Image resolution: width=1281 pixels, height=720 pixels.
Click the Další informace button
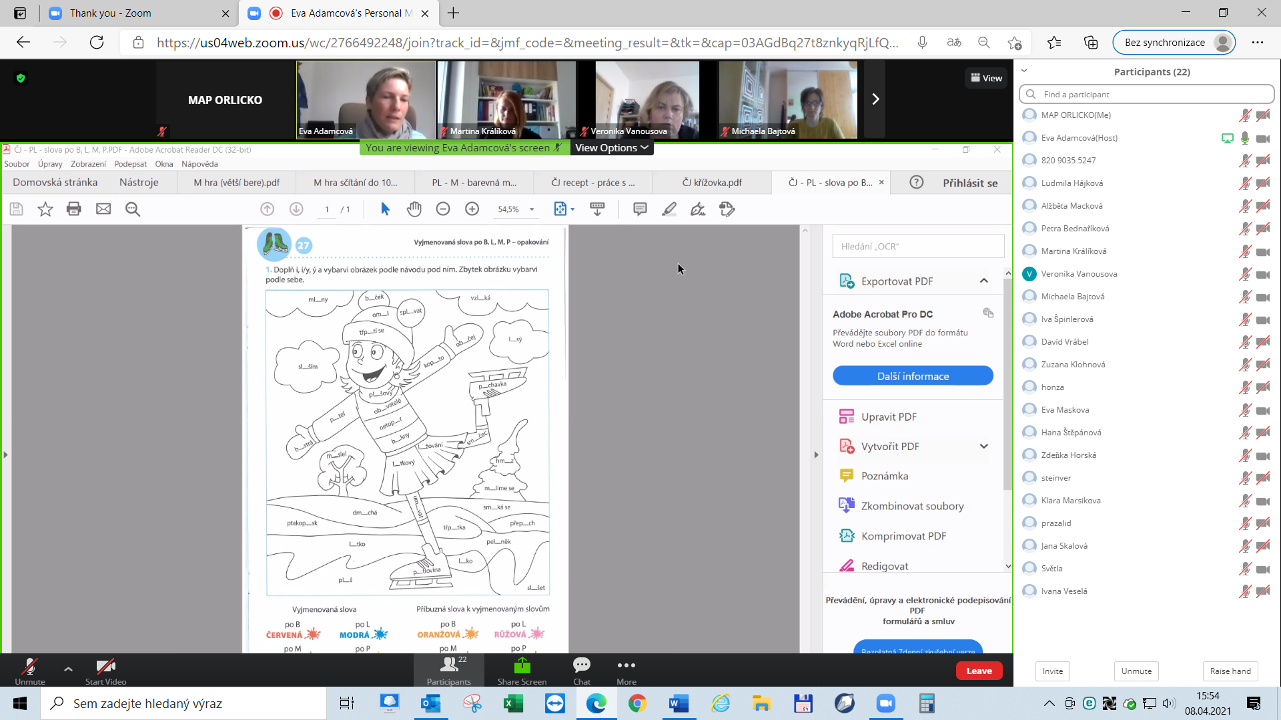913,376
